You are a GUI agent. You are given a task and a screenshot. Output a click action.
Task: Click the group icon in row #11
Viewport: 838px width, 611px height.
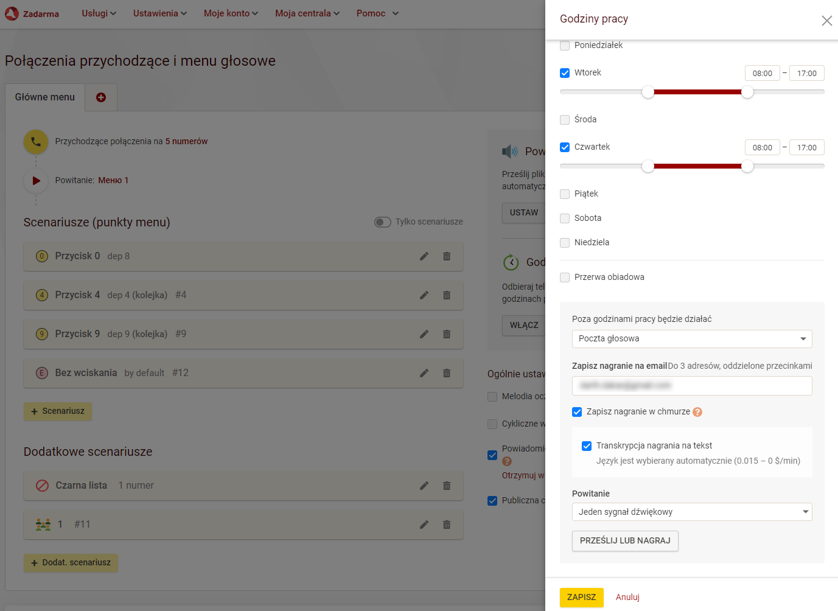point(43,525)
